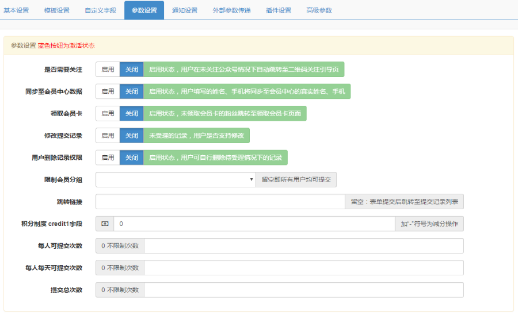Click the 提交总次数 input box

point(303,290)
